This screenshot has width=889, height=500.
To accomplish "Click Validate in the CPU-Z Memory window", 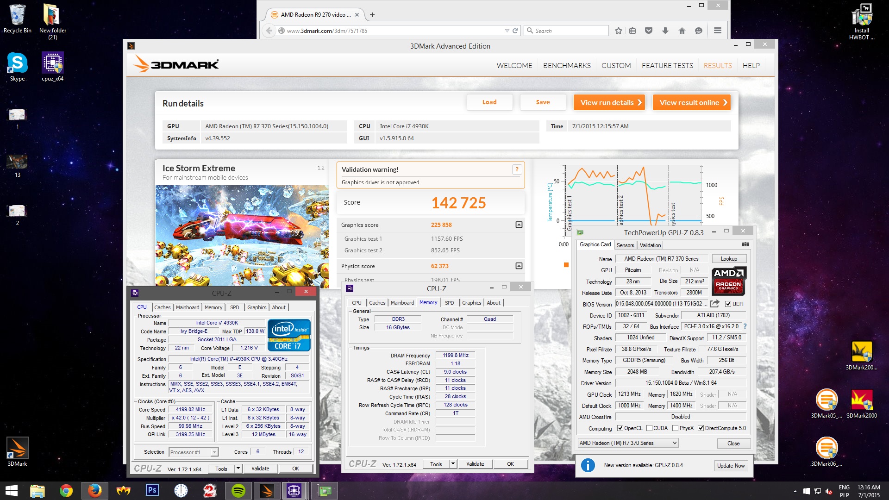I will pos(475,464).
